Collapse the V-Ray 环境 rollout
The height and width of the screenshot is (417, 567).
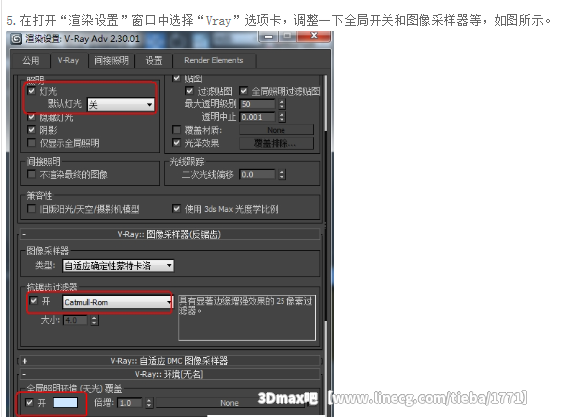tap(170, 374)
